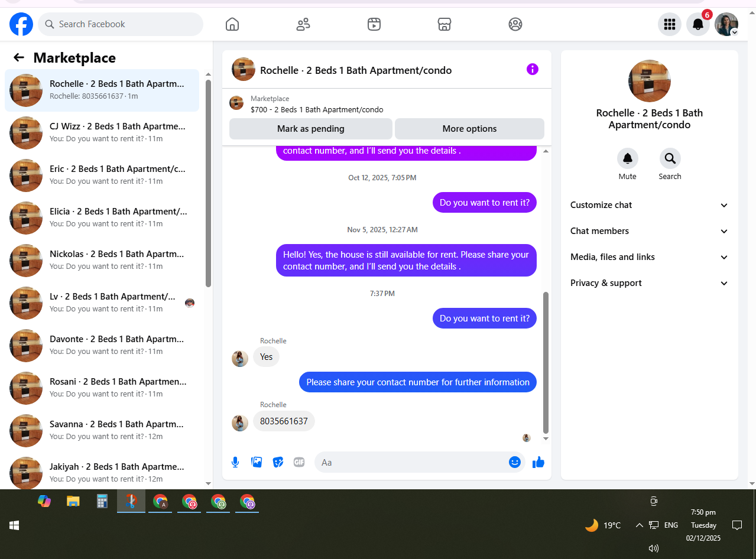Viewport: 756px width, 559px height.
Task: Open the Friends icon in top navigation
Action: [x=303, y=24]
